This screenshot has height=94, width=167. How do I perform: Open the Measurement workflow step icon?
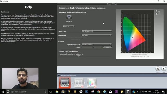[x=79, y=83]
